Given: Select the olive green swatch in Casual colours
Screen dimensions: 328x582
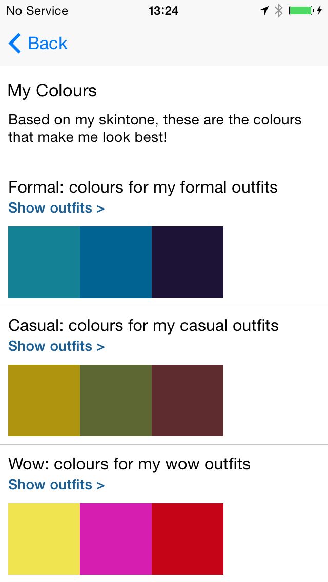Looking at the screenshot, I should point(115,400).
